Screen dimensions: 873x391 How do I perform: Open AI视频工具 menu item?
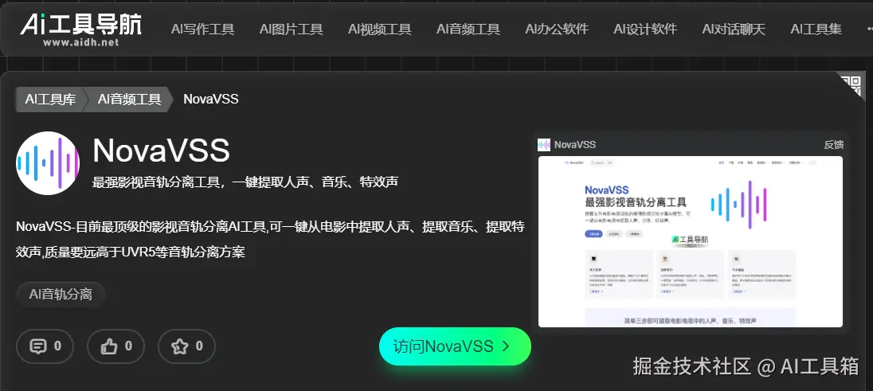click(380, 29)
